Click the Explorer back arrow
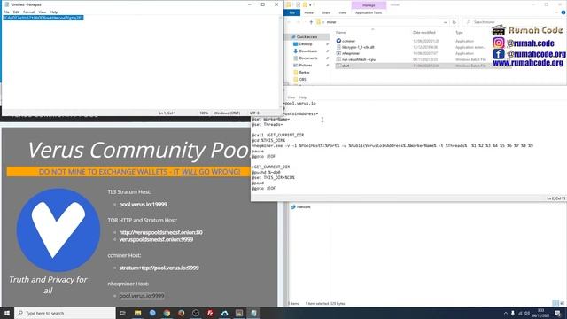This screenshot has width=567, height=319. (x=289, y=22)
